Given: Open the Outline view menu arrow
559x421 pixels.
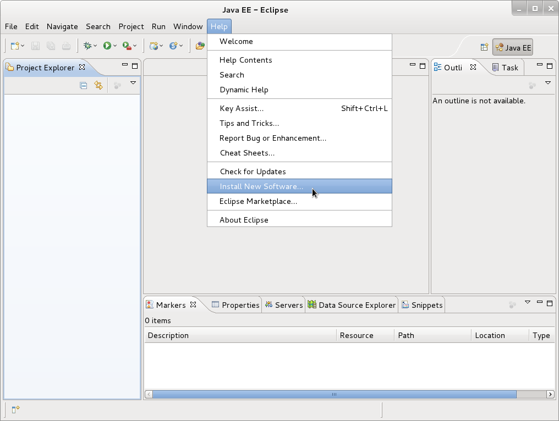Looking at the screenshot, I should tap(547, 83).
